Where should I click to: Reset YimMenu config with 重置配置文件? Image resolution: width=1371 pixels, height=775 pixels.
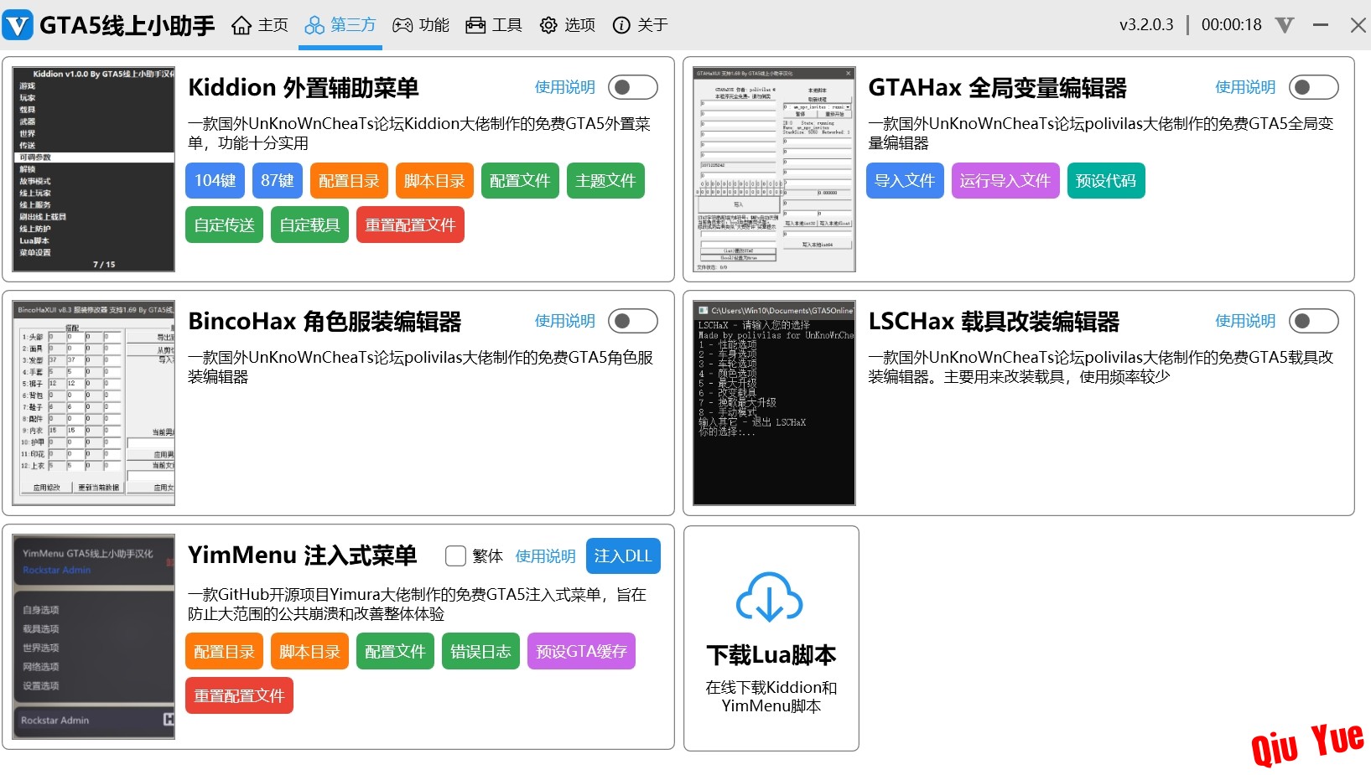click(240, 695)
